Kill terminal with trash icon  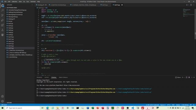click(x=189, y=77)
